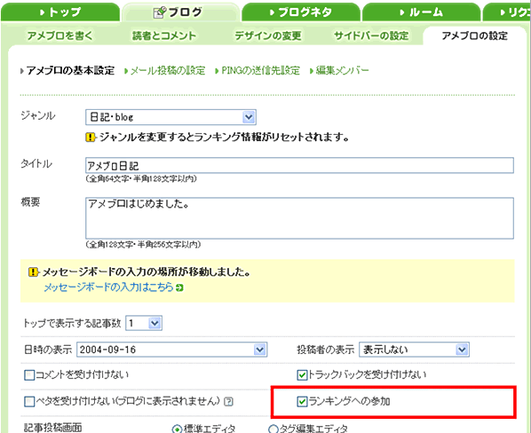Click the notepad icon on ブログ tab
The image size is (531, 433).
[x=160, y=12]
